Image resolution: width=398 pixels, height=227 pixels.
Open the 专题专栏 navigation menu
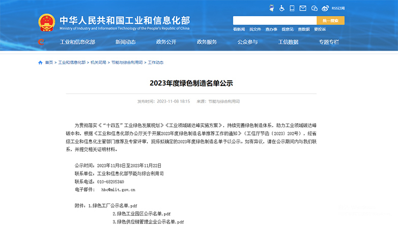click(x=329, y=42)
